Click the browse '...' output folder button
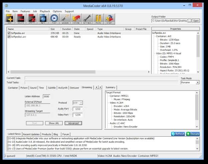The image size is (208, 164). tap(190, 21)
